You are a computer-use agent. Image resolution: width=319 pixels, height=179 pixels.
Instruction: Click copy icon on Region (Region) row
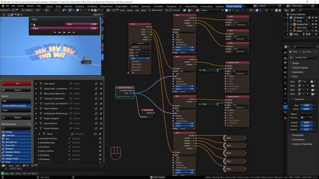101,118
